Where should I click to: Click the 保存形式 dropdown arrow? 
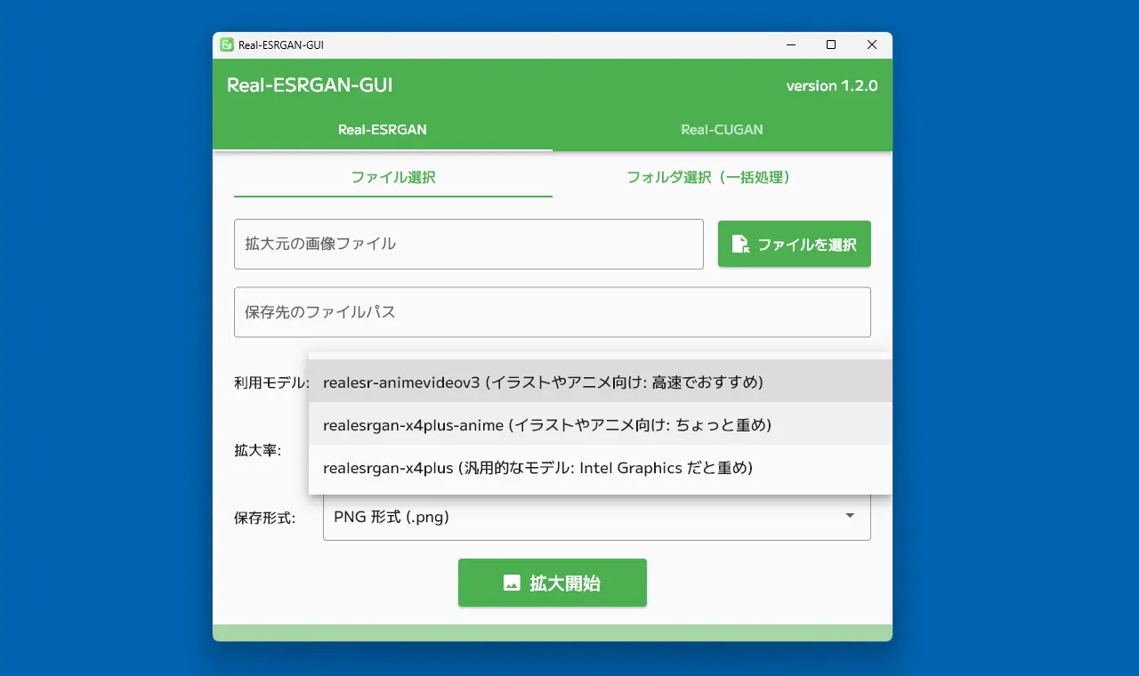[x=850, y=516]
